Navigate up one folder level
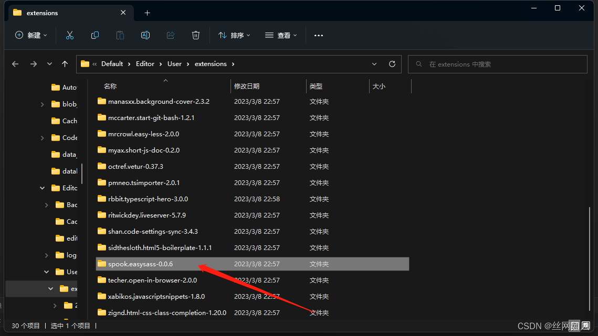598x336 pixels. tap(64, 63)
